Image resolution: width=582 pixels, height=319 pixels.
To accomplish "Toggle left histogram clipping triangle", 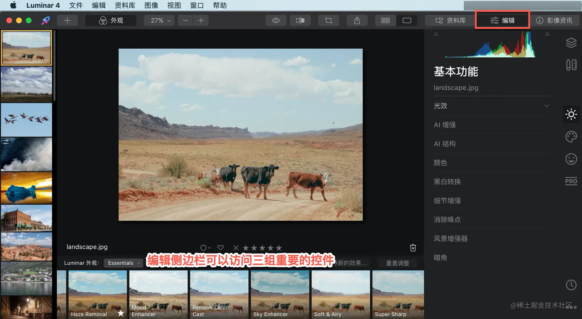I will [436, 34].
